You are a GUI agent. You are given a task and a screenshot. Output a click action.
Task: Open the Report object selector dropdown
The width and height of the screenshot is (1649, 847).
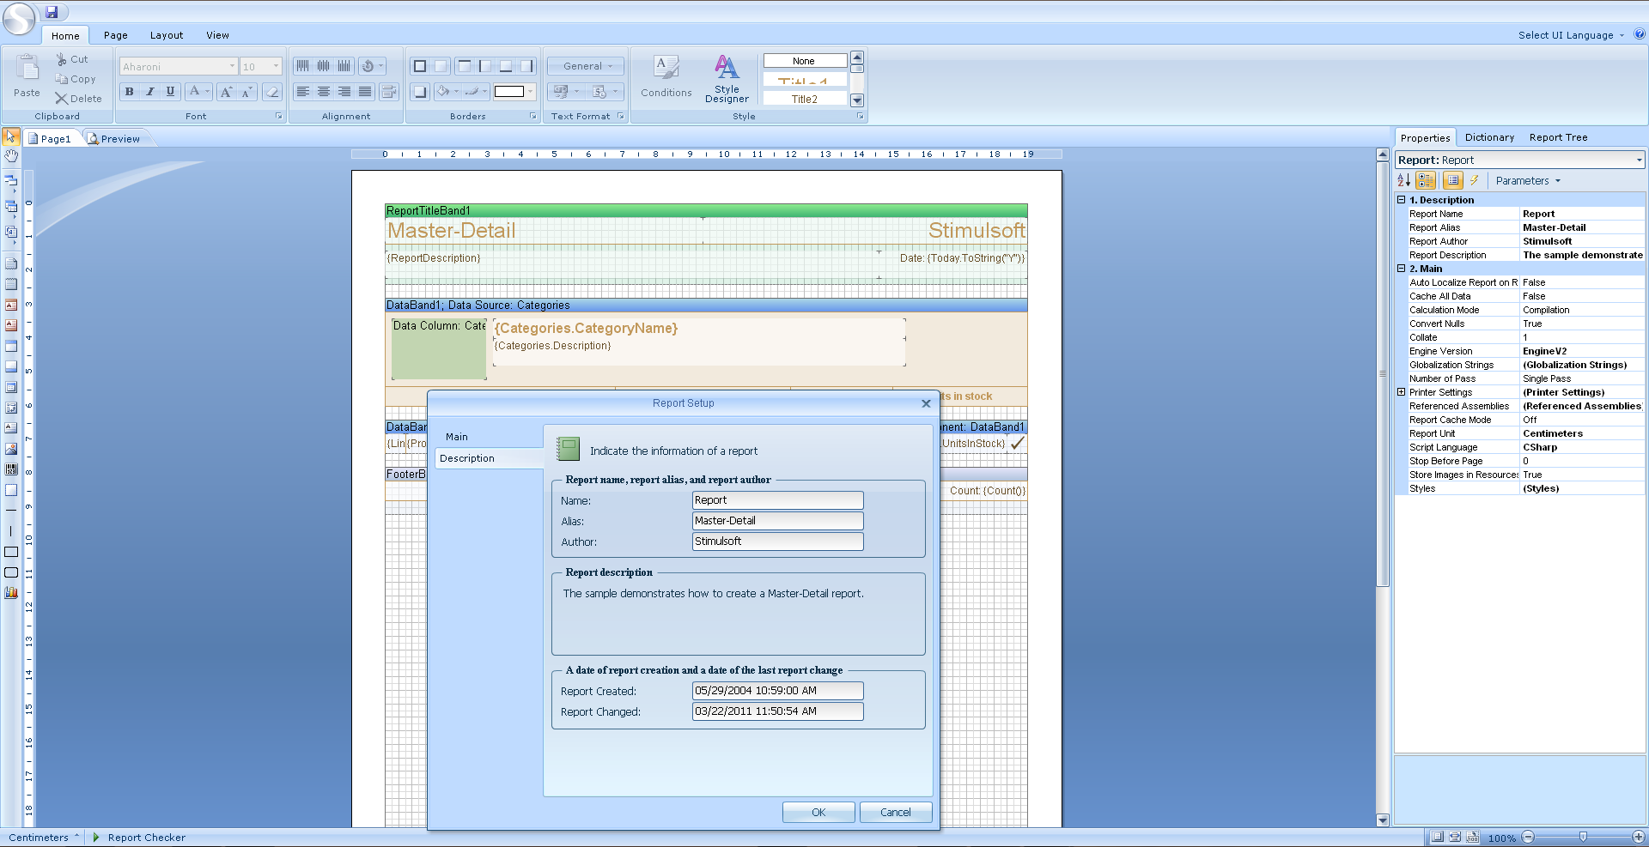(1639, 160)
